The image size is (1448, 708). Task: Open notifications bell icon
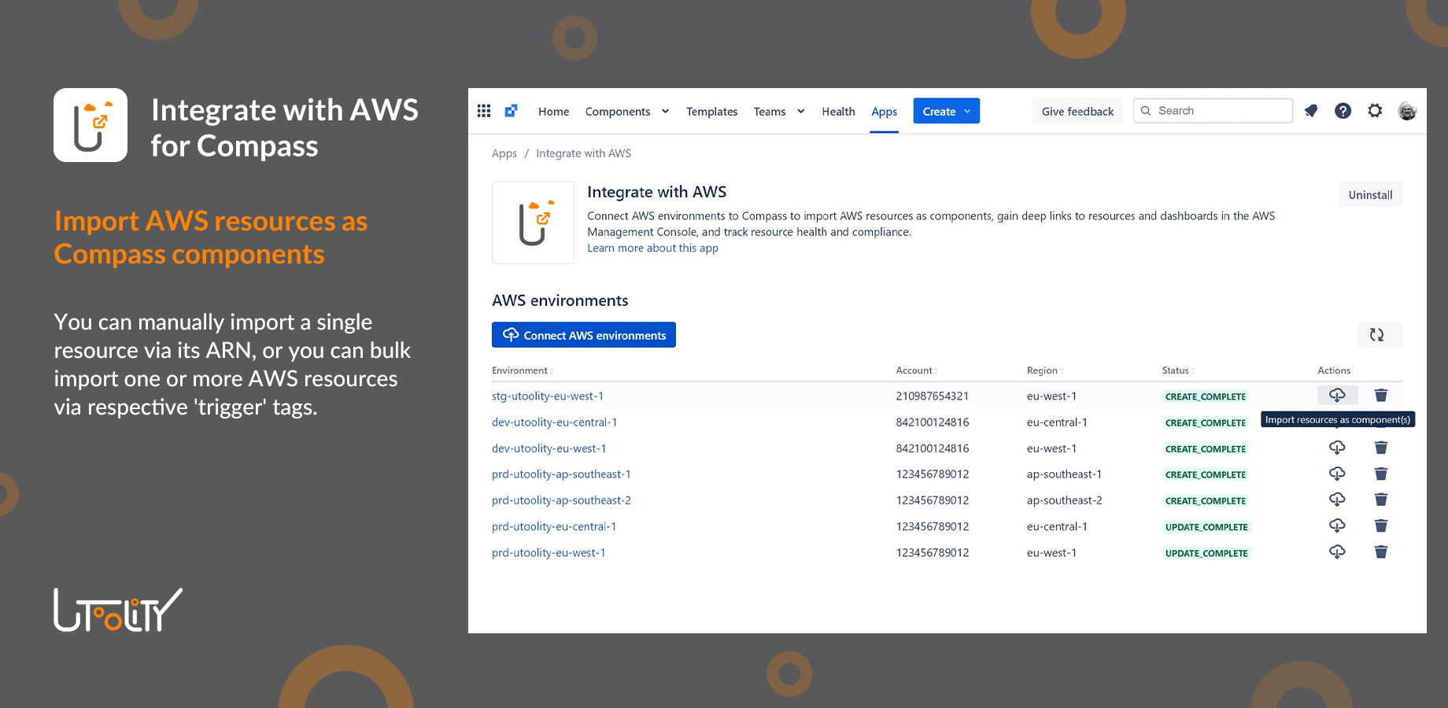[1311, 111]
